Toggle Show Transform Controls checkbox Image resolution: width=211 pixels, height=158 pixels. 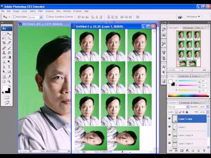click(x=47, y=17)
